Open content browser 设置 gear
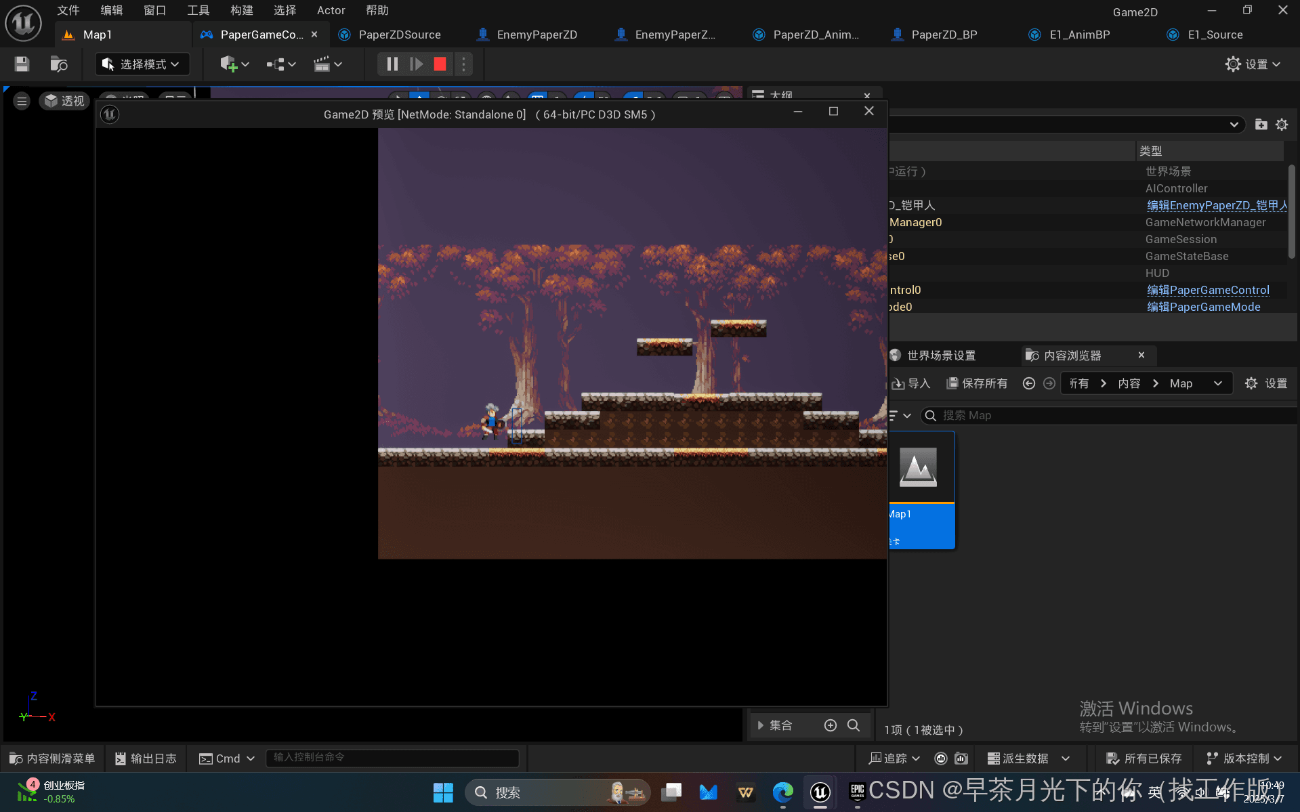This screenshot has height=812, width=1300. coord(1265,383)
